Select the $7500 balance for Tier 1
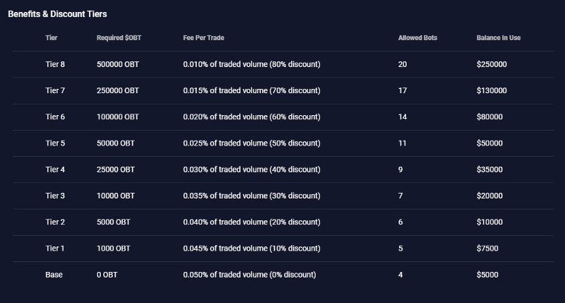Viewport: 565px width, 303px height. tap(487, 248)
